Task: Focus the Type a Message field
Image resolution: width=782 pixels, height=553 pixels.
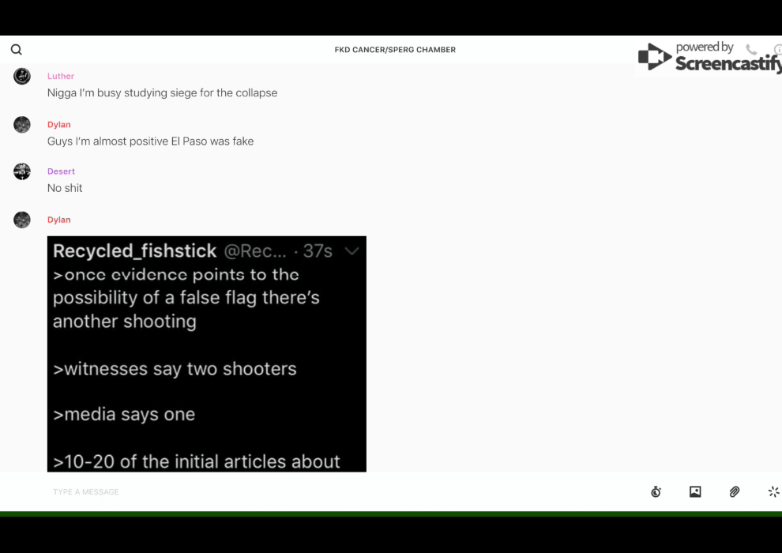Action: tap(316, 492)
